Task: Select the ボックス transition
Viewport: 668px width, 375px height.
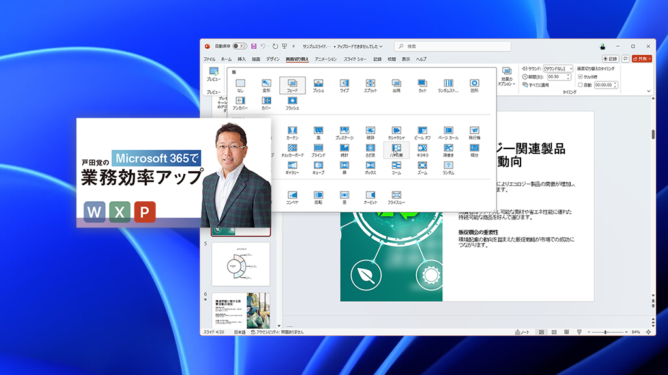Action: coord(371,167)
